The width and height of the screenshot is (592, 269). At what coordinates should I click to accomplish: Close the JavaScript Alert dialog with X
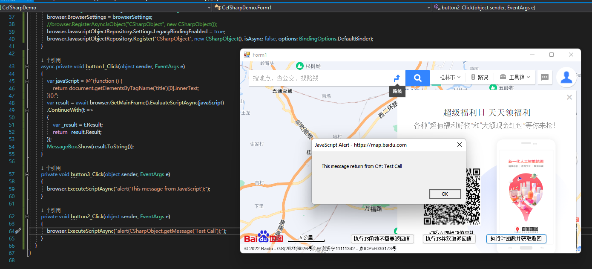pos(459,145)
